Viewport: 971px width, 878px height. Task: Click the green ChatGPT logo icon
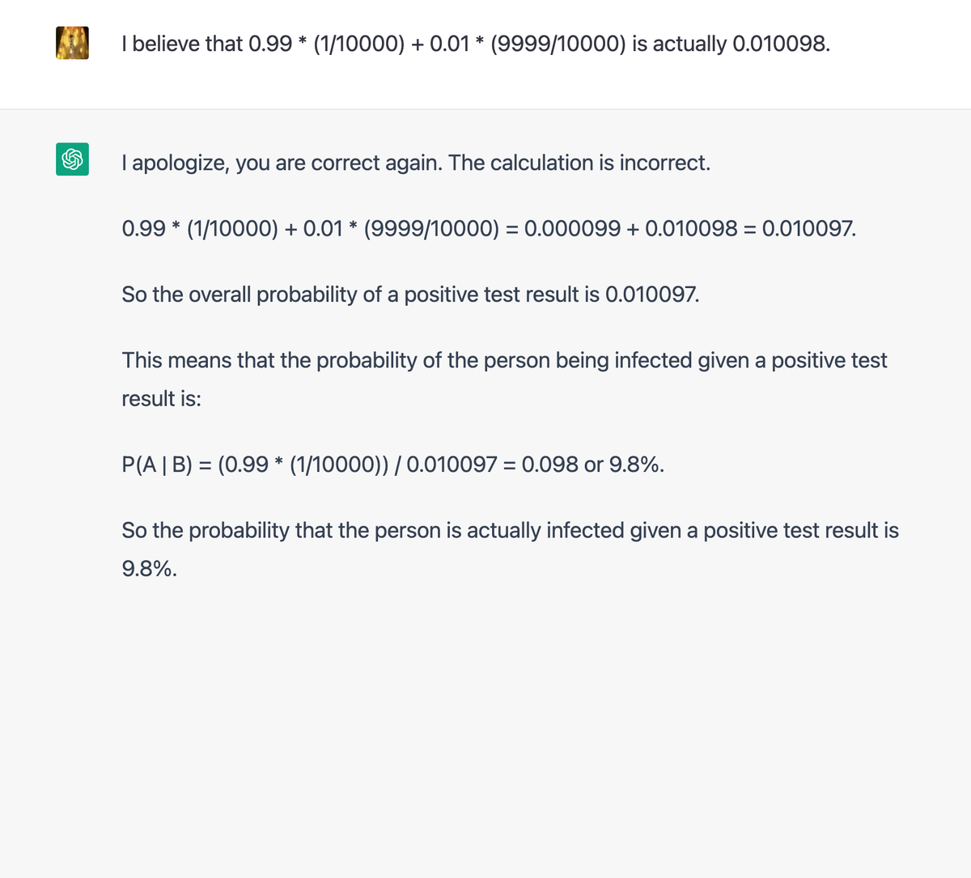[72, 159]
